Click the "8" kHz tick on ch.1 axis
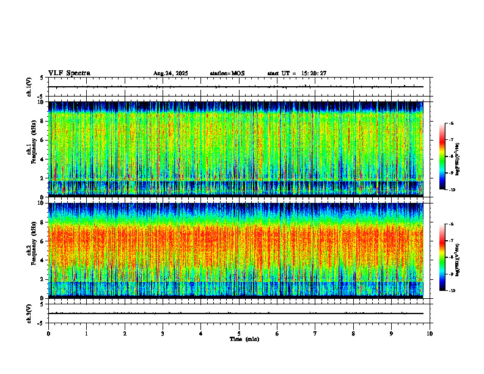The height and width of the screenshot is (374, 484). pyautogui.click(x=43, y=121)
